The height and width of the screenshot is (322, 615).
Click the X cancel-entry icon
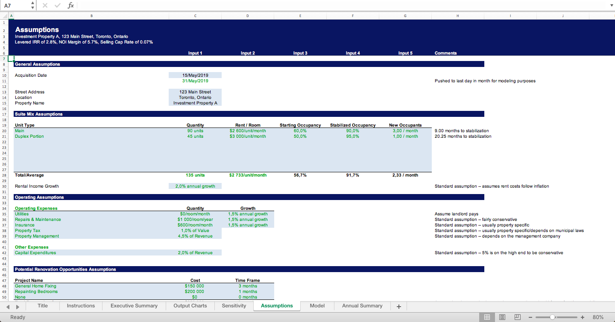[x=44, y=5]
